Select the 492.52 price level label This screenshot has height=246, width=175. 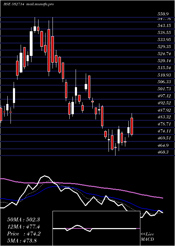point(164,103)
